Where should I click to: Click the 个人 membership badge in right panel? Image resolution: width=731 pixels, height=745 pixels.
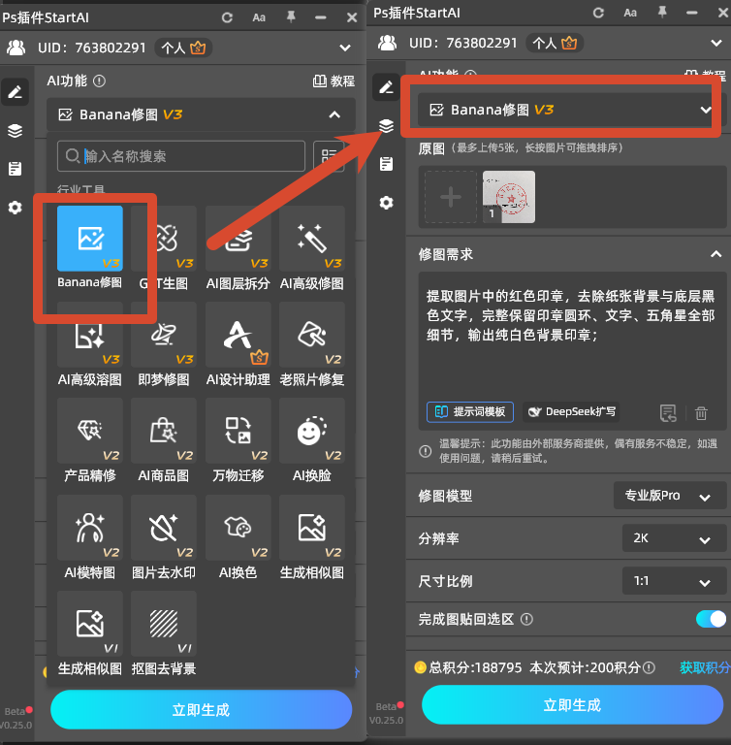click(555, 43)
